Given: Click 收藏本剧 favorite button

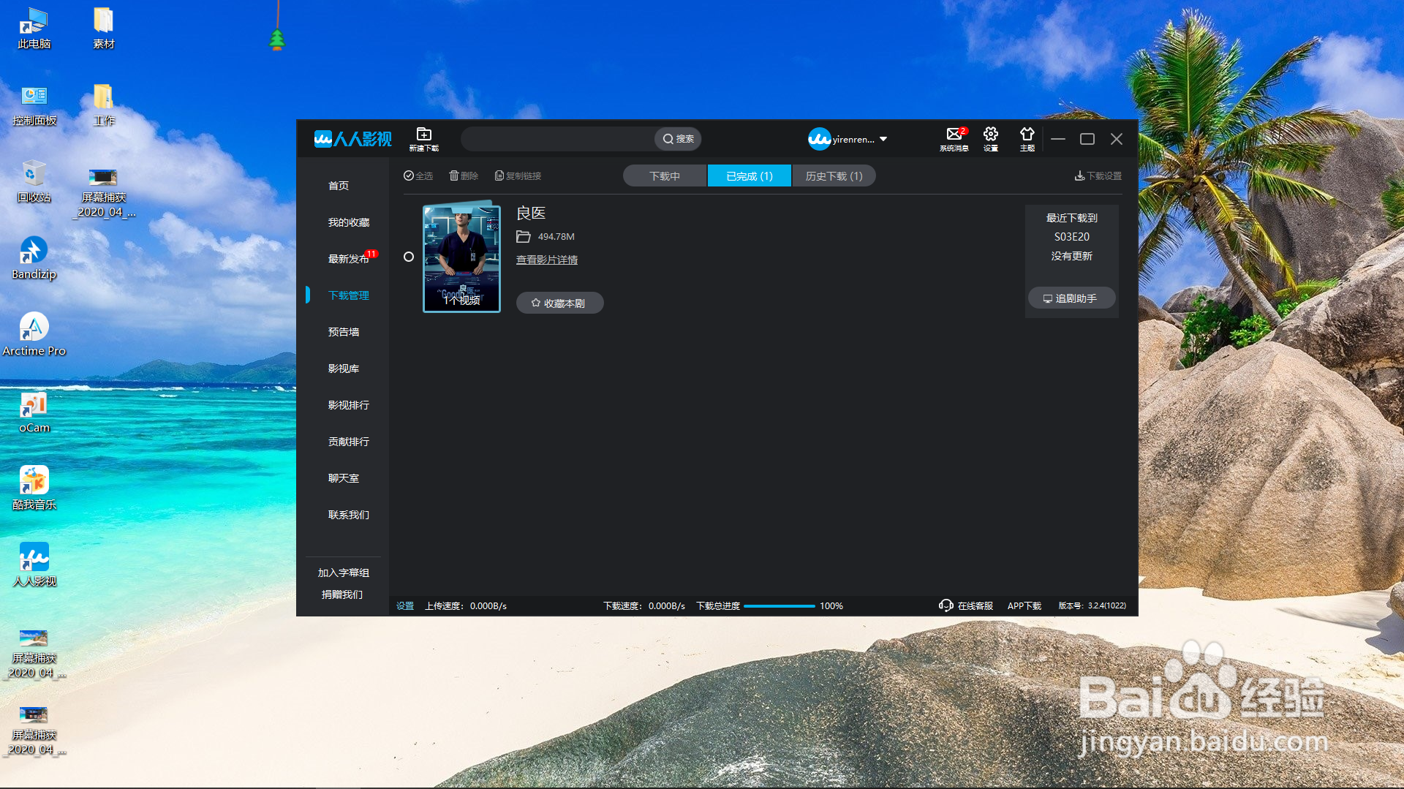Looking at the screenshot, I should pyautogui.click(x=559, y=303).
